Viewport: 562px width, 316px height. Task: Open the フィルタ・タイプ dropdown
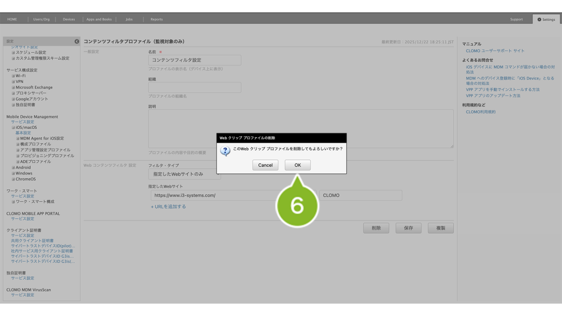pyautogui.click(x=184, y=174)
